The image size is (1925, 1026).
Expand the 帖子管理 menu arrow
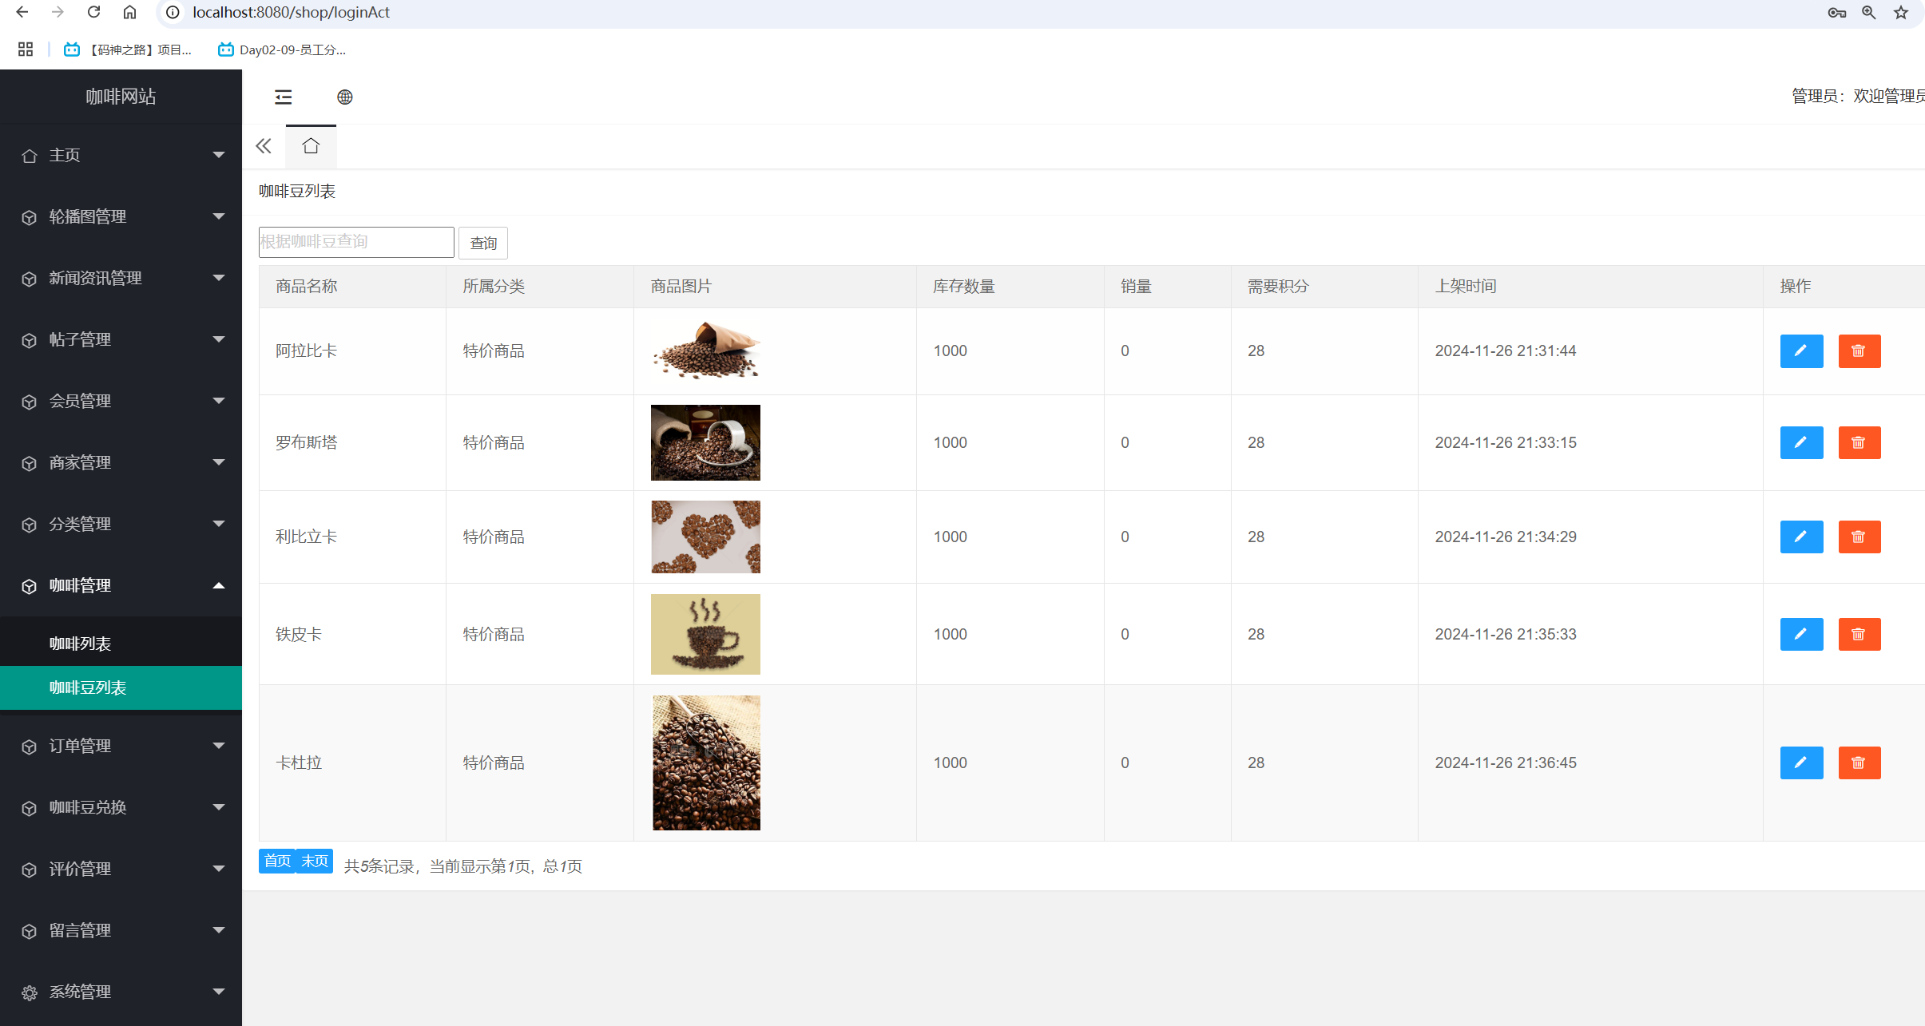pos(218,339)
